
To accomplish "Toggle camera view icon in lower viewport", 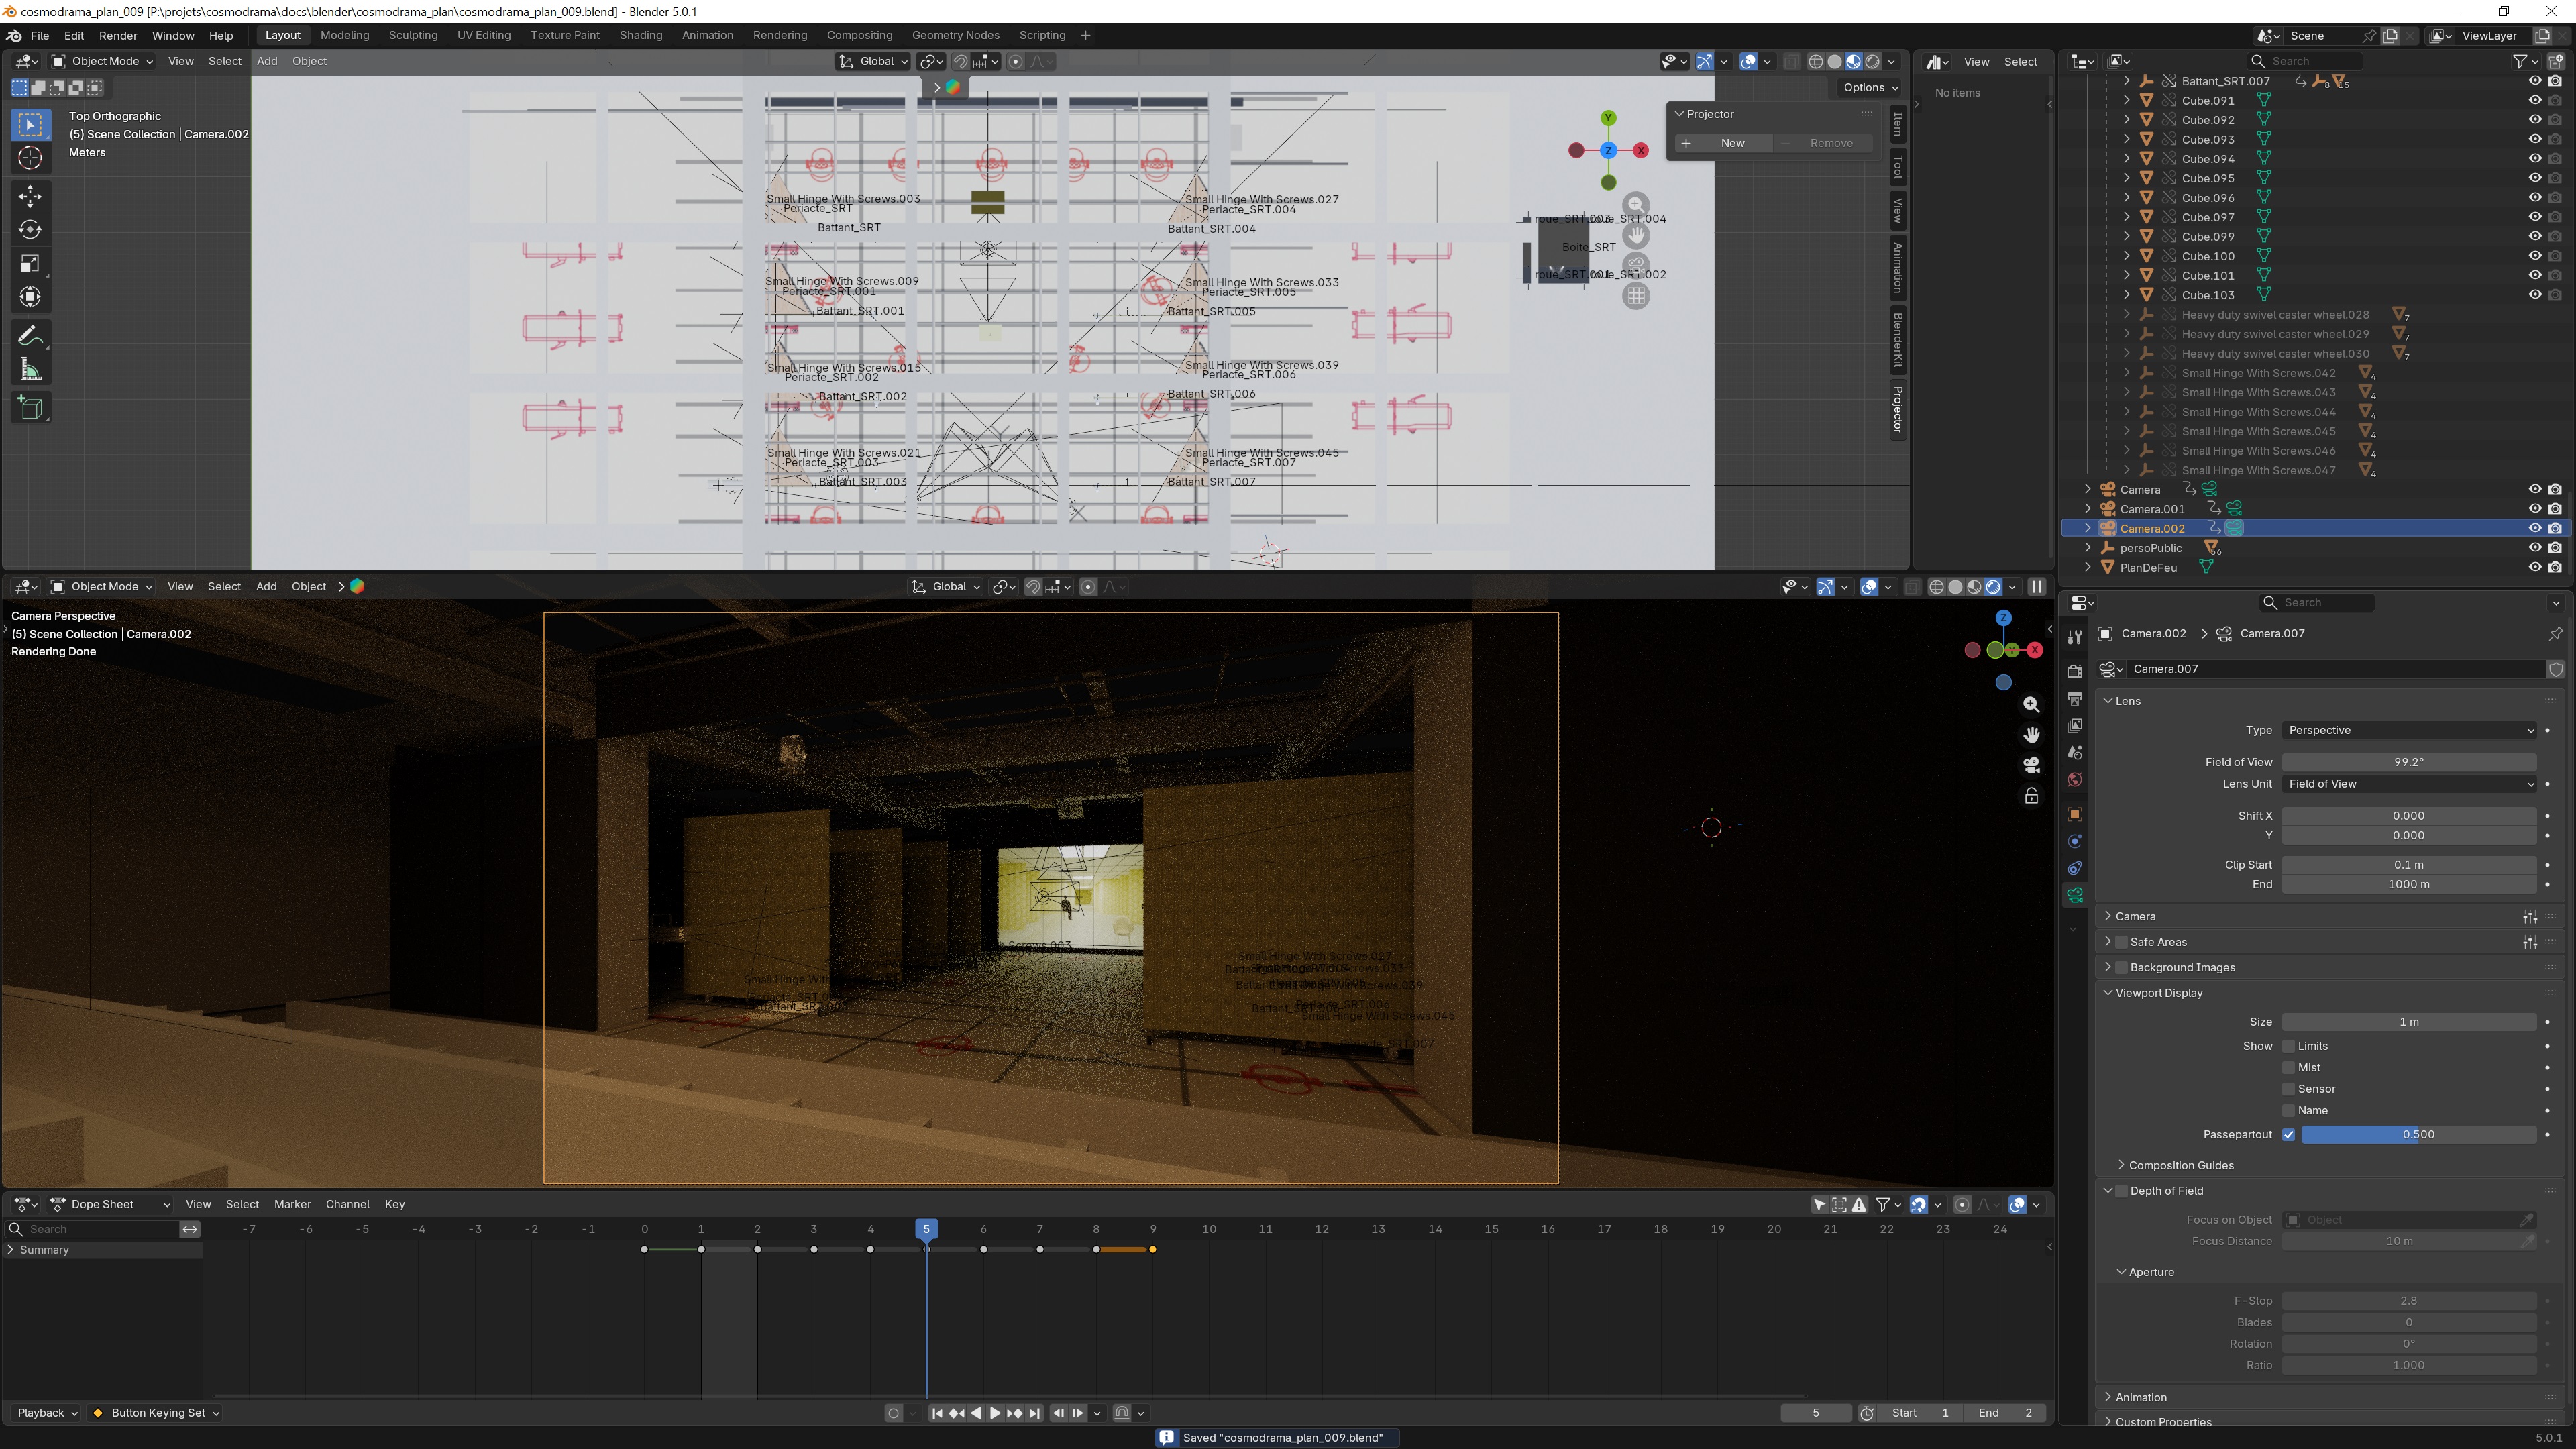I will (x=2031, y=766).
